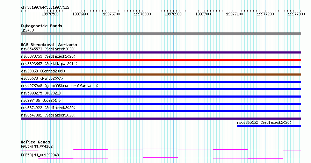Select the 3p24.3 band label
311x163 pixels.
(x=27, y=30)
